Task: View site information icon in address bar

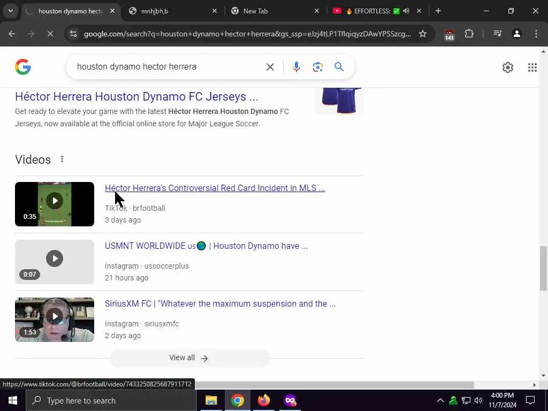Action: coord(73,34)
